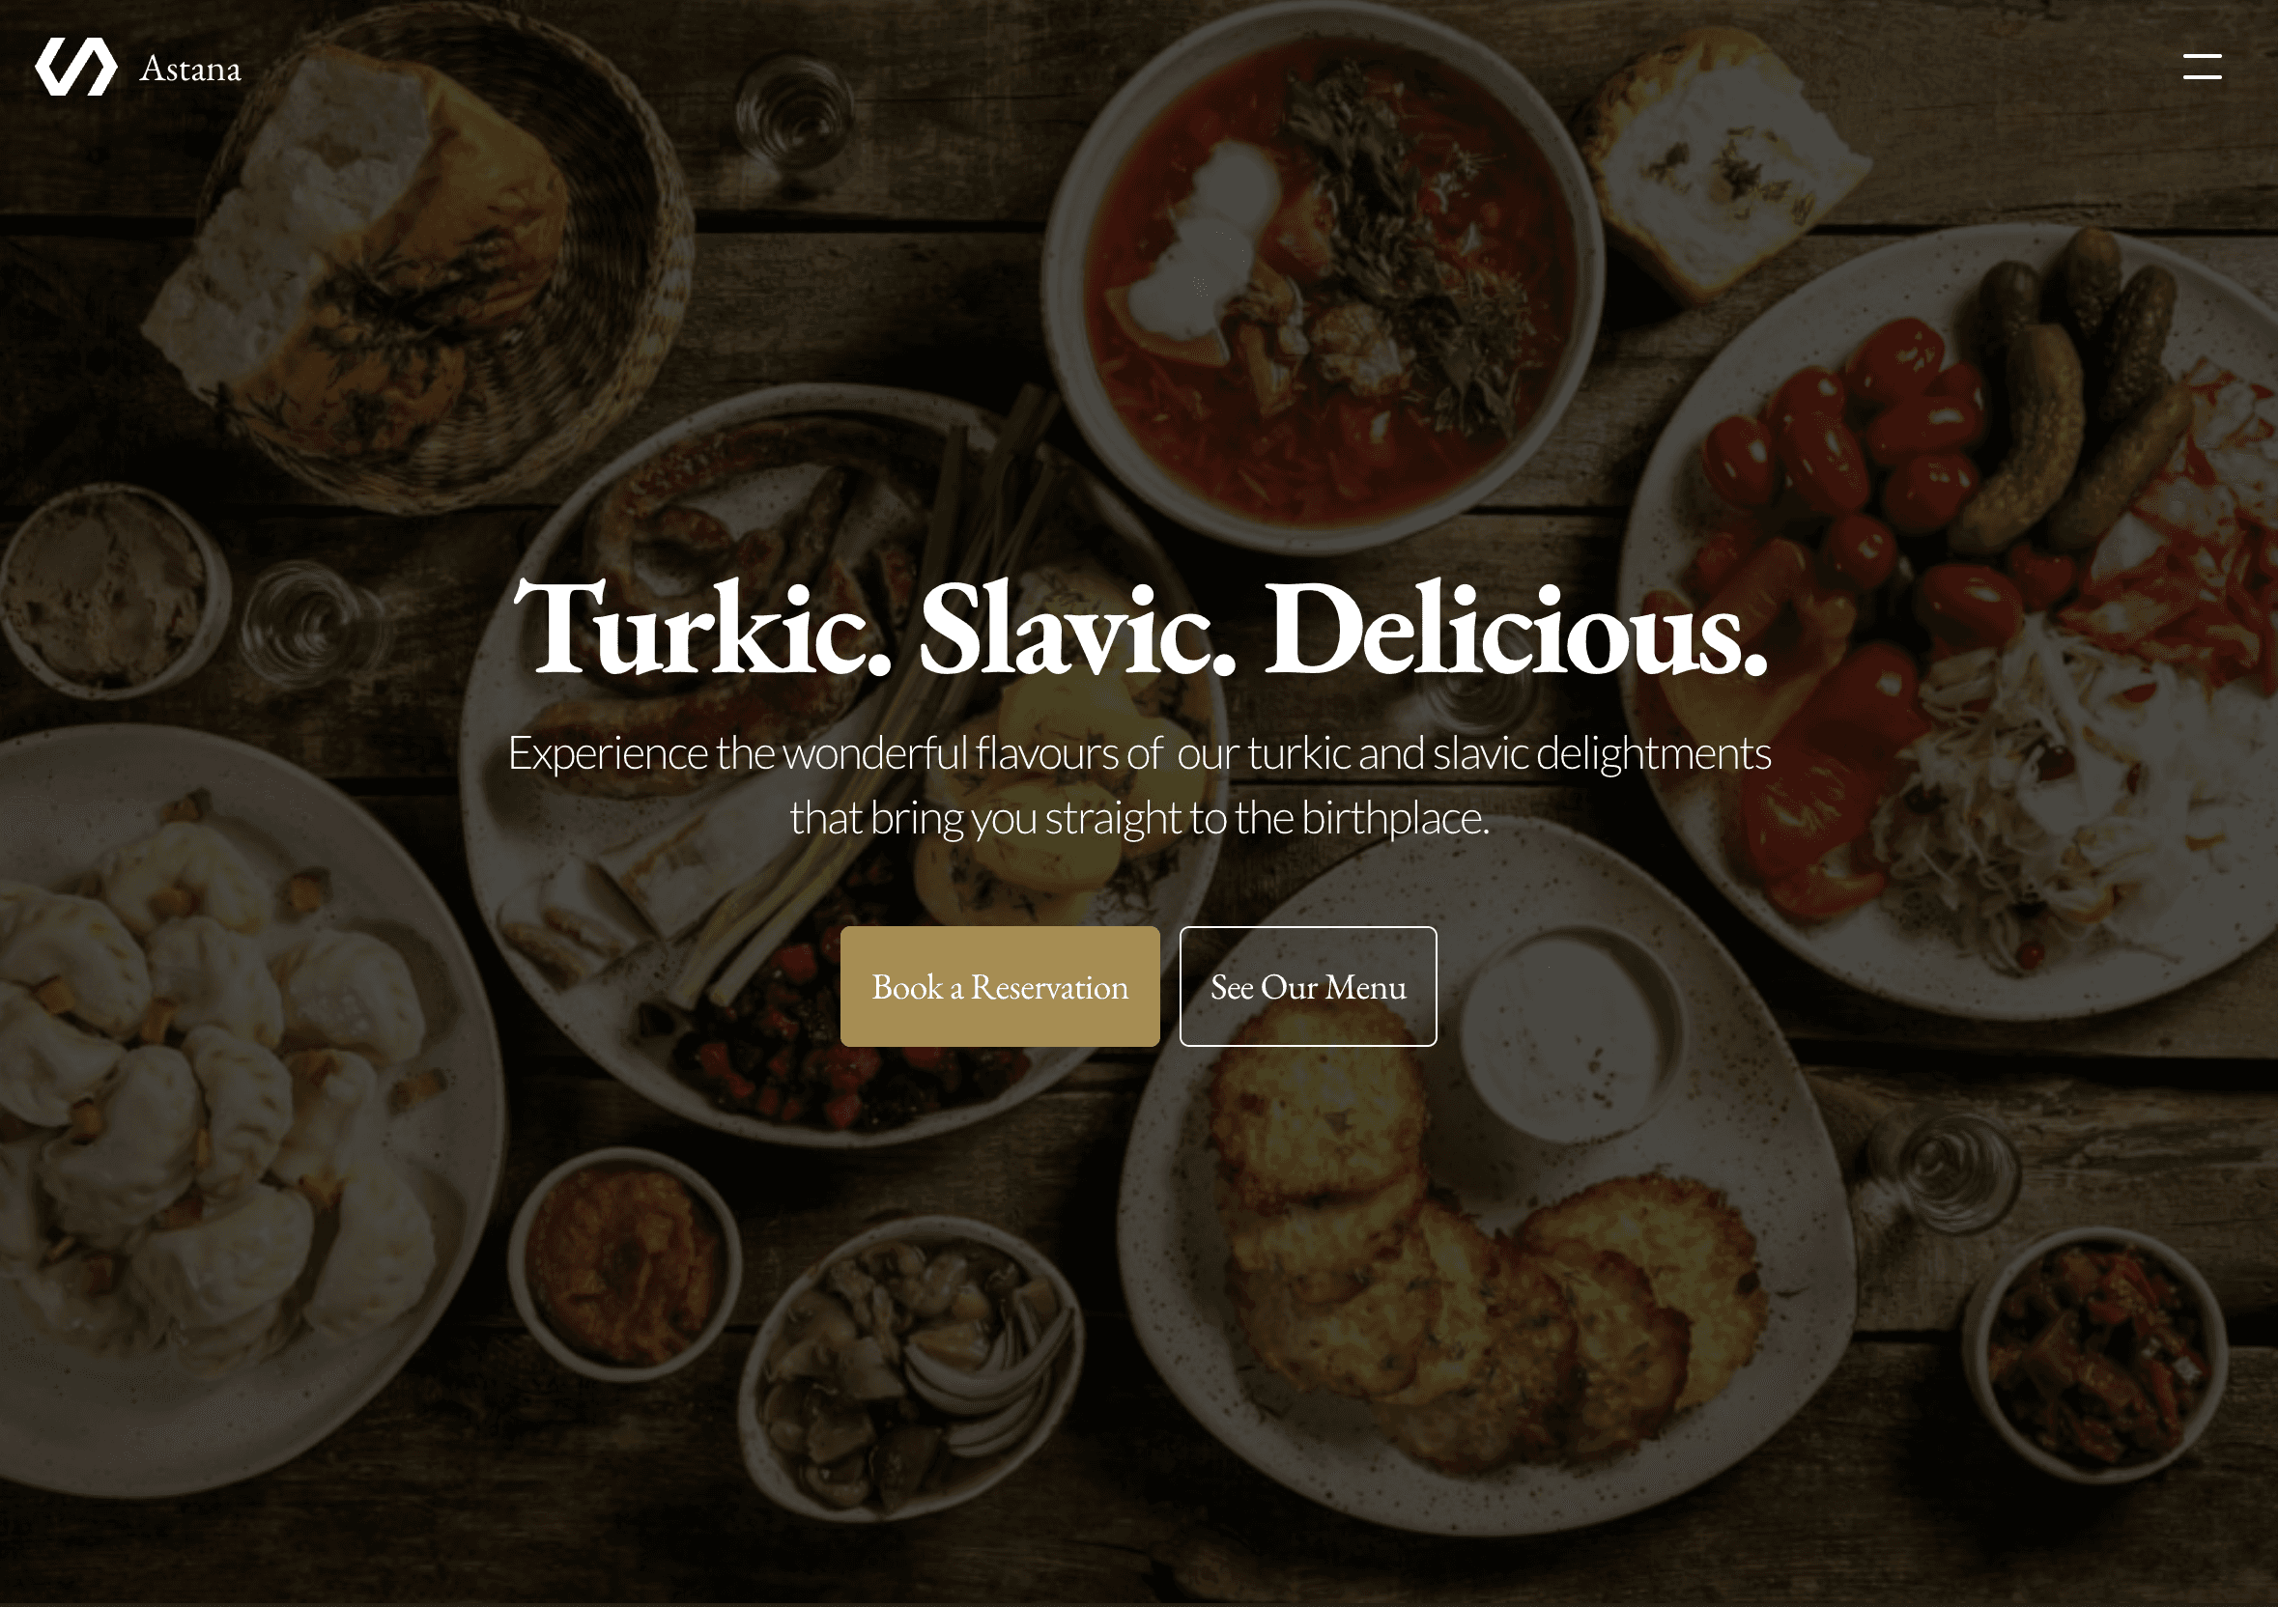2278x1607 pixels.
Task: Click the red pepper relish bowl
Action: pos(2093,1356)
